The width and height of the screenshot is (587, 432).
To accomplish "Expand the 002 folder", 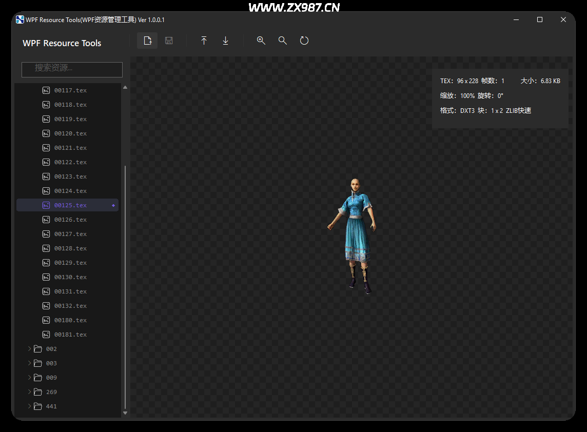I will coord(29,349).
